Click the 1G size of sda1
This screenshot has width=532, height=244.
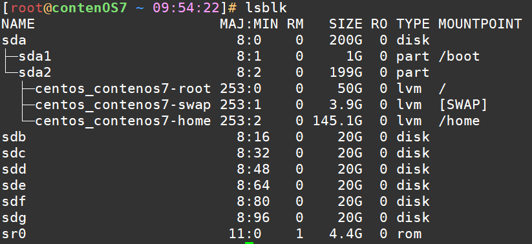[354, 56]
